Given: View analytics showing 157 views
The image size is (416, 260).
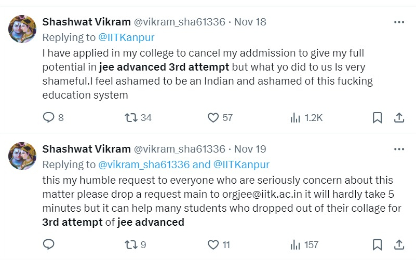Looking at the screenshot, I should 296,244.
